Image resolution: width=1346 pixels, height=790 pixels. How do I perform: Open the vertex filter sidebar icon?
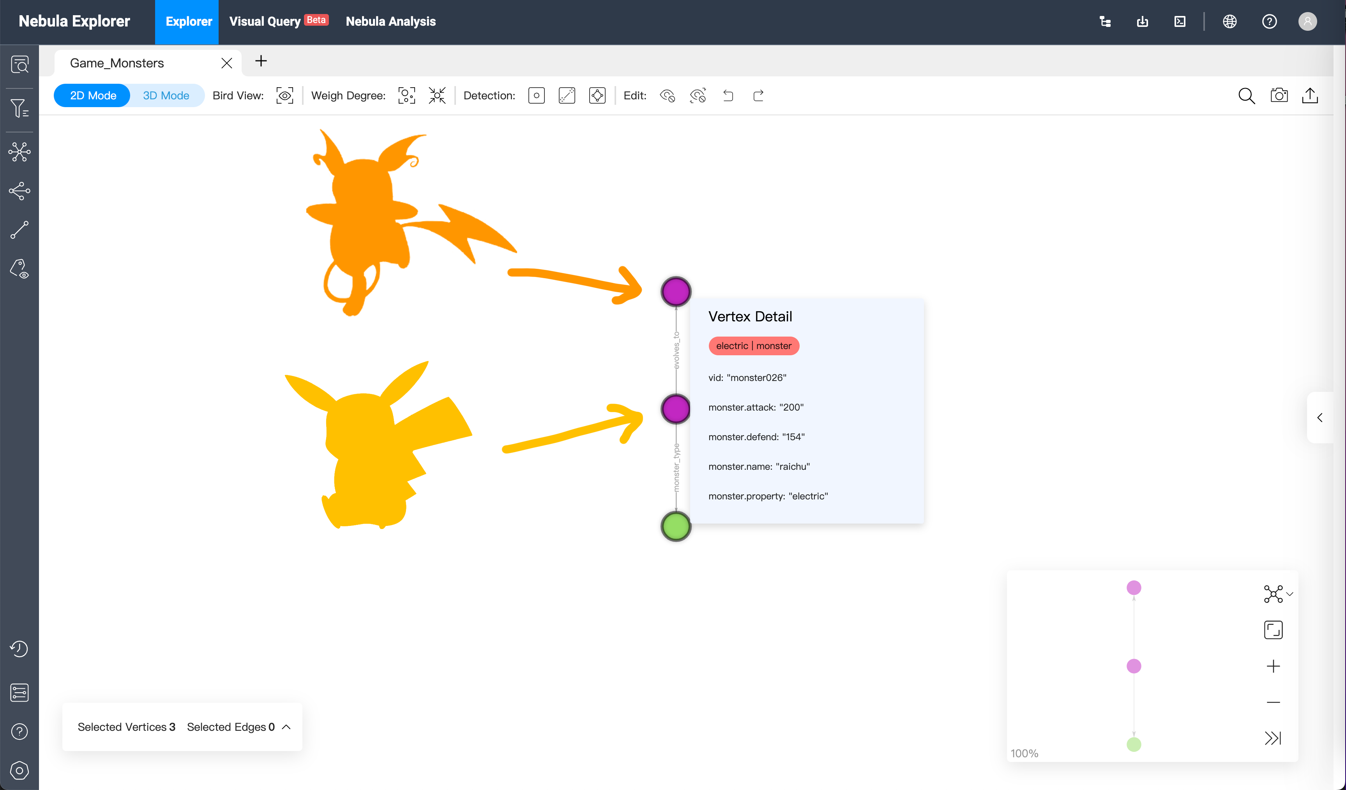coord(20,108)
